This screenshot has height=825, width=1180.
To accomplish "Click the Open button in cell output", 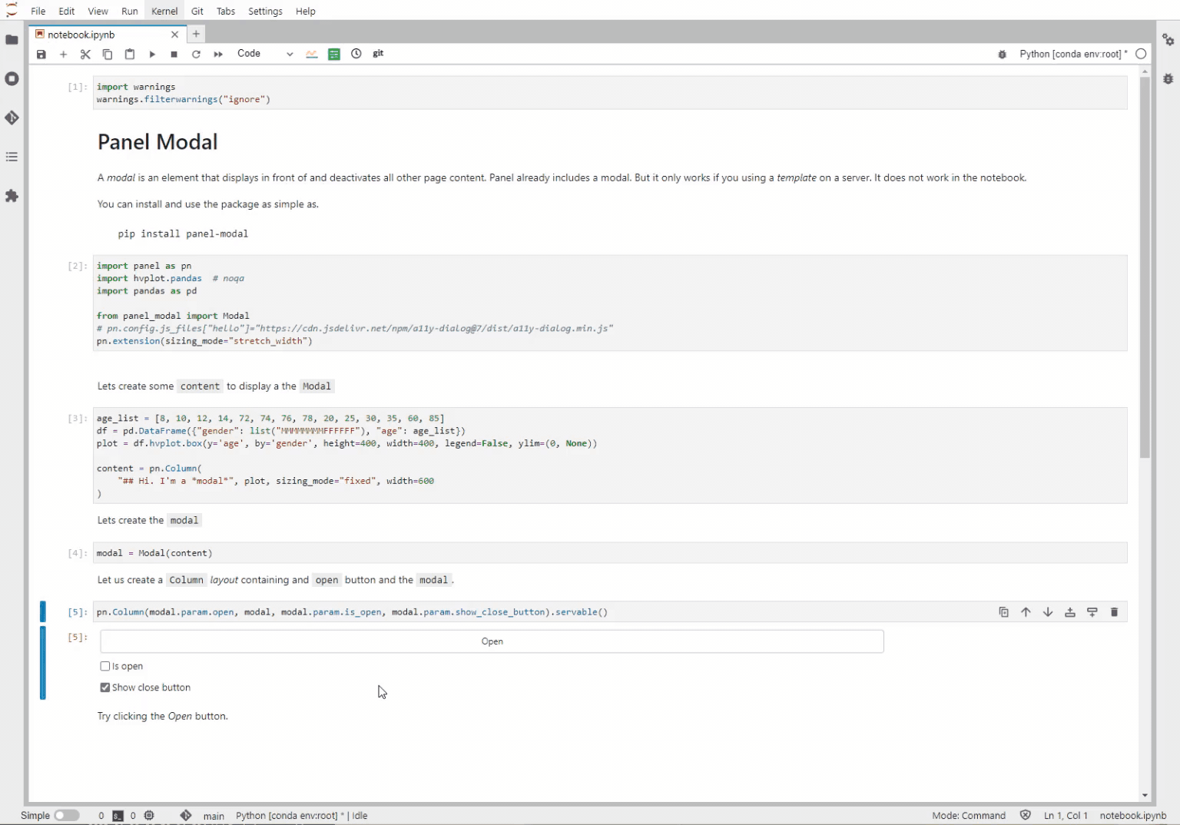I will [x=492, y=641].
